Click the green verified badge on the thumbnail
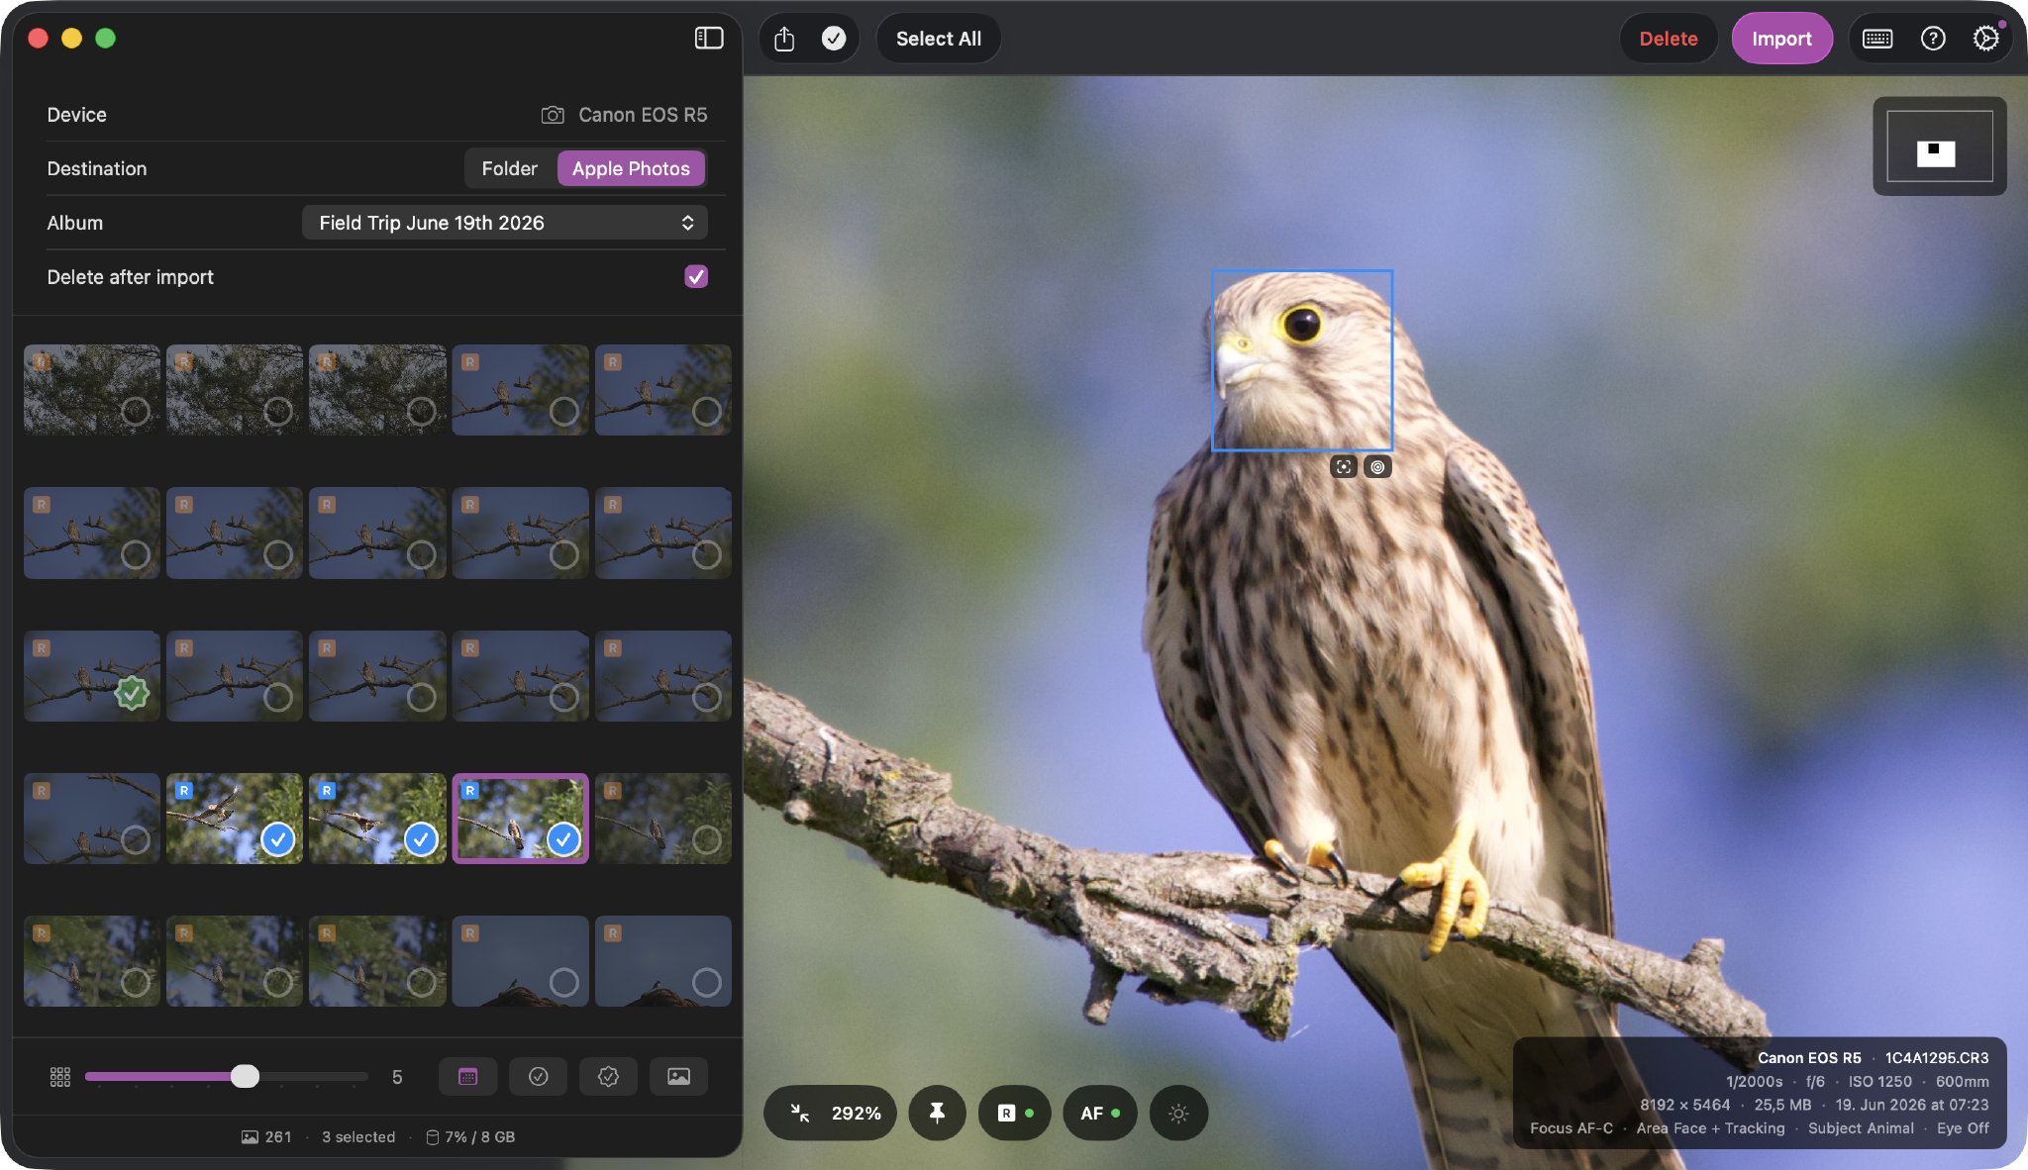 132,693
